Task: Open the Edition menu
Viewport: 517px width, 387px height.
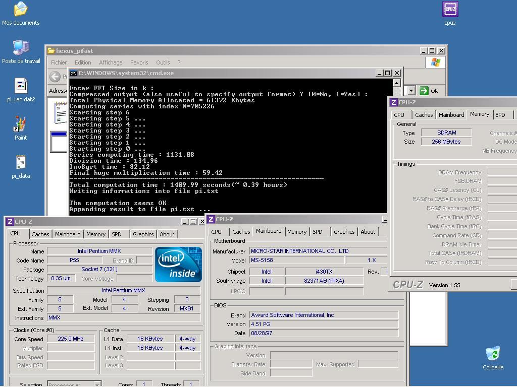Action: (x=83, y=62)
